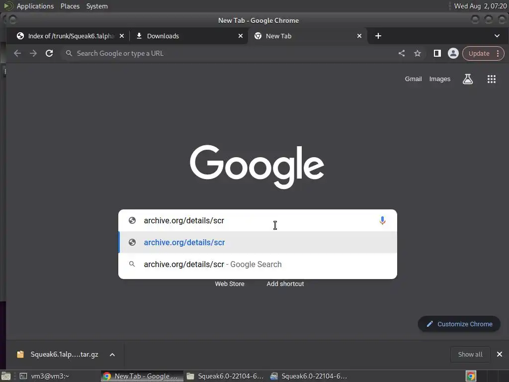Select the New Tab tab

(307, 36)
